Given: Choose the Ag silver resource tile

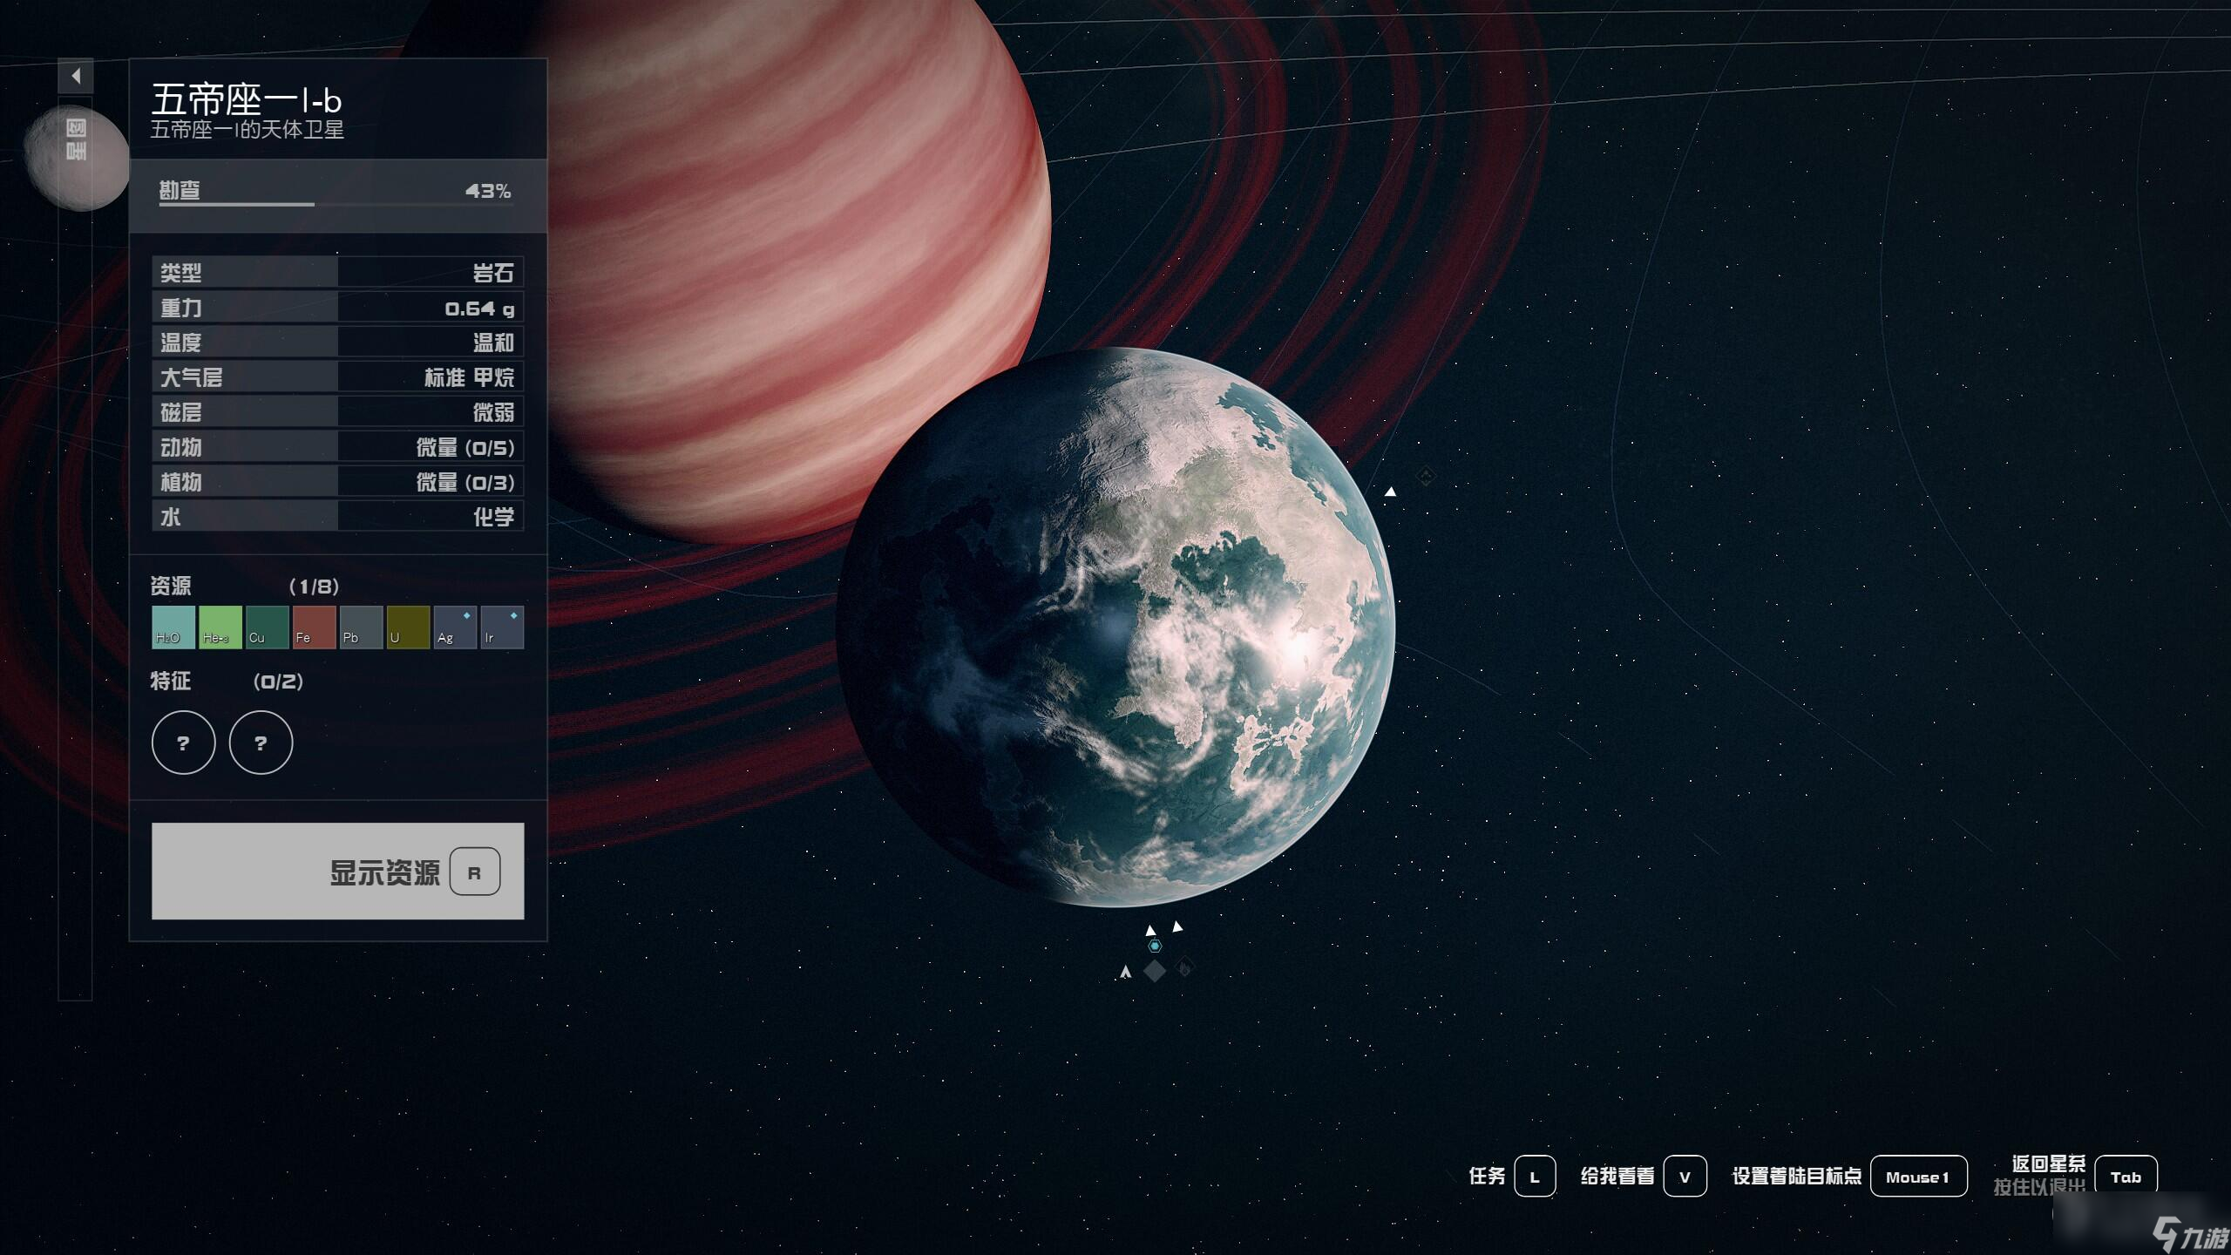Looking at the screenshot, I should tap(455, 627).
